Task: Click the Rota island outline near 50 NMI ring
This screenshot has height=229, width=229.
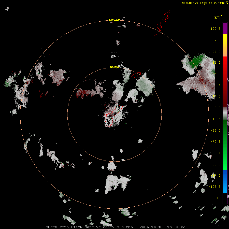Action: click(x=136, y=75)
